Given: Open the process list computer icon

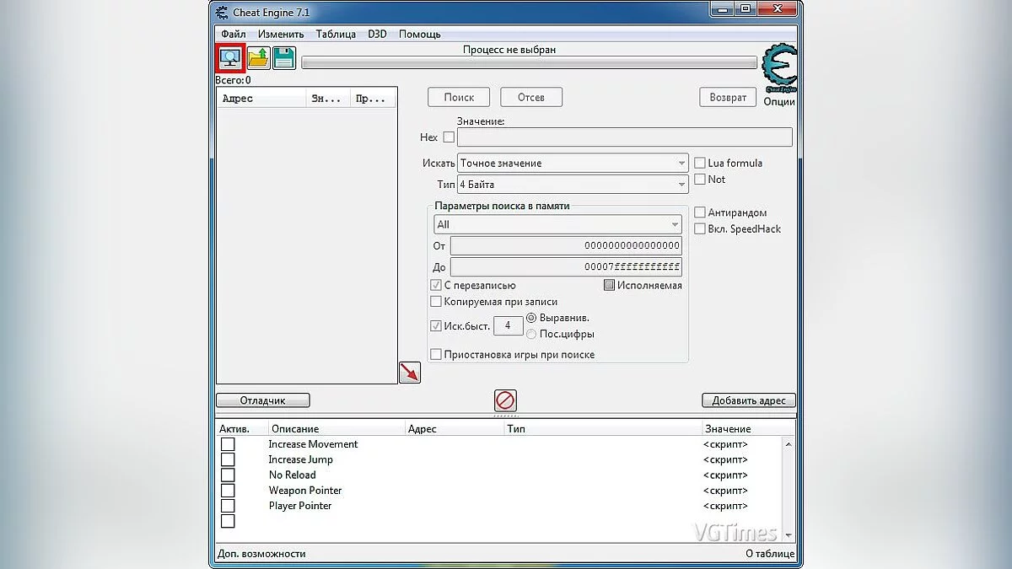Looking at the screenshot, I should 230,58.
